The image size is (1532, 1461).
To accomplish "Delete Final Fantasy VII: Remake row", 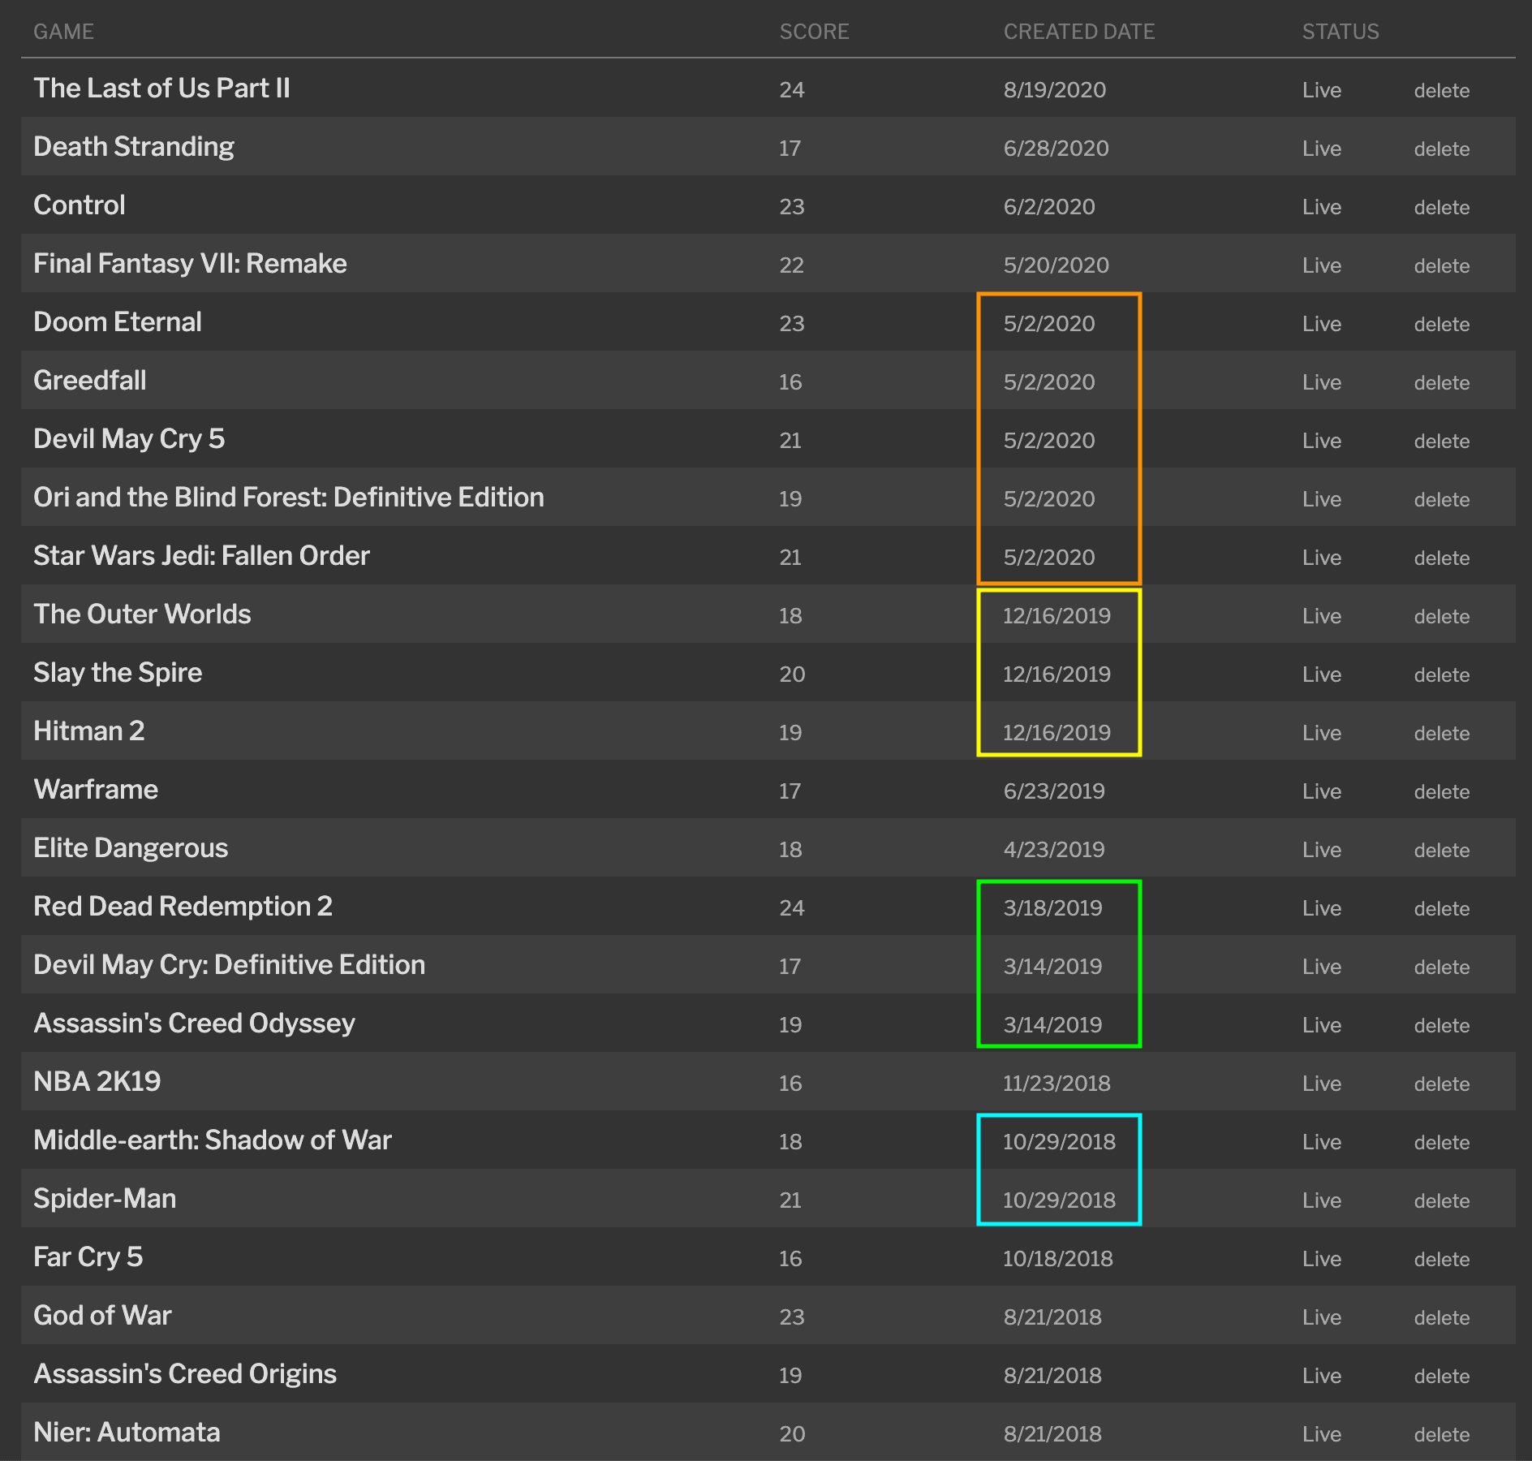I will point(1442,265).
